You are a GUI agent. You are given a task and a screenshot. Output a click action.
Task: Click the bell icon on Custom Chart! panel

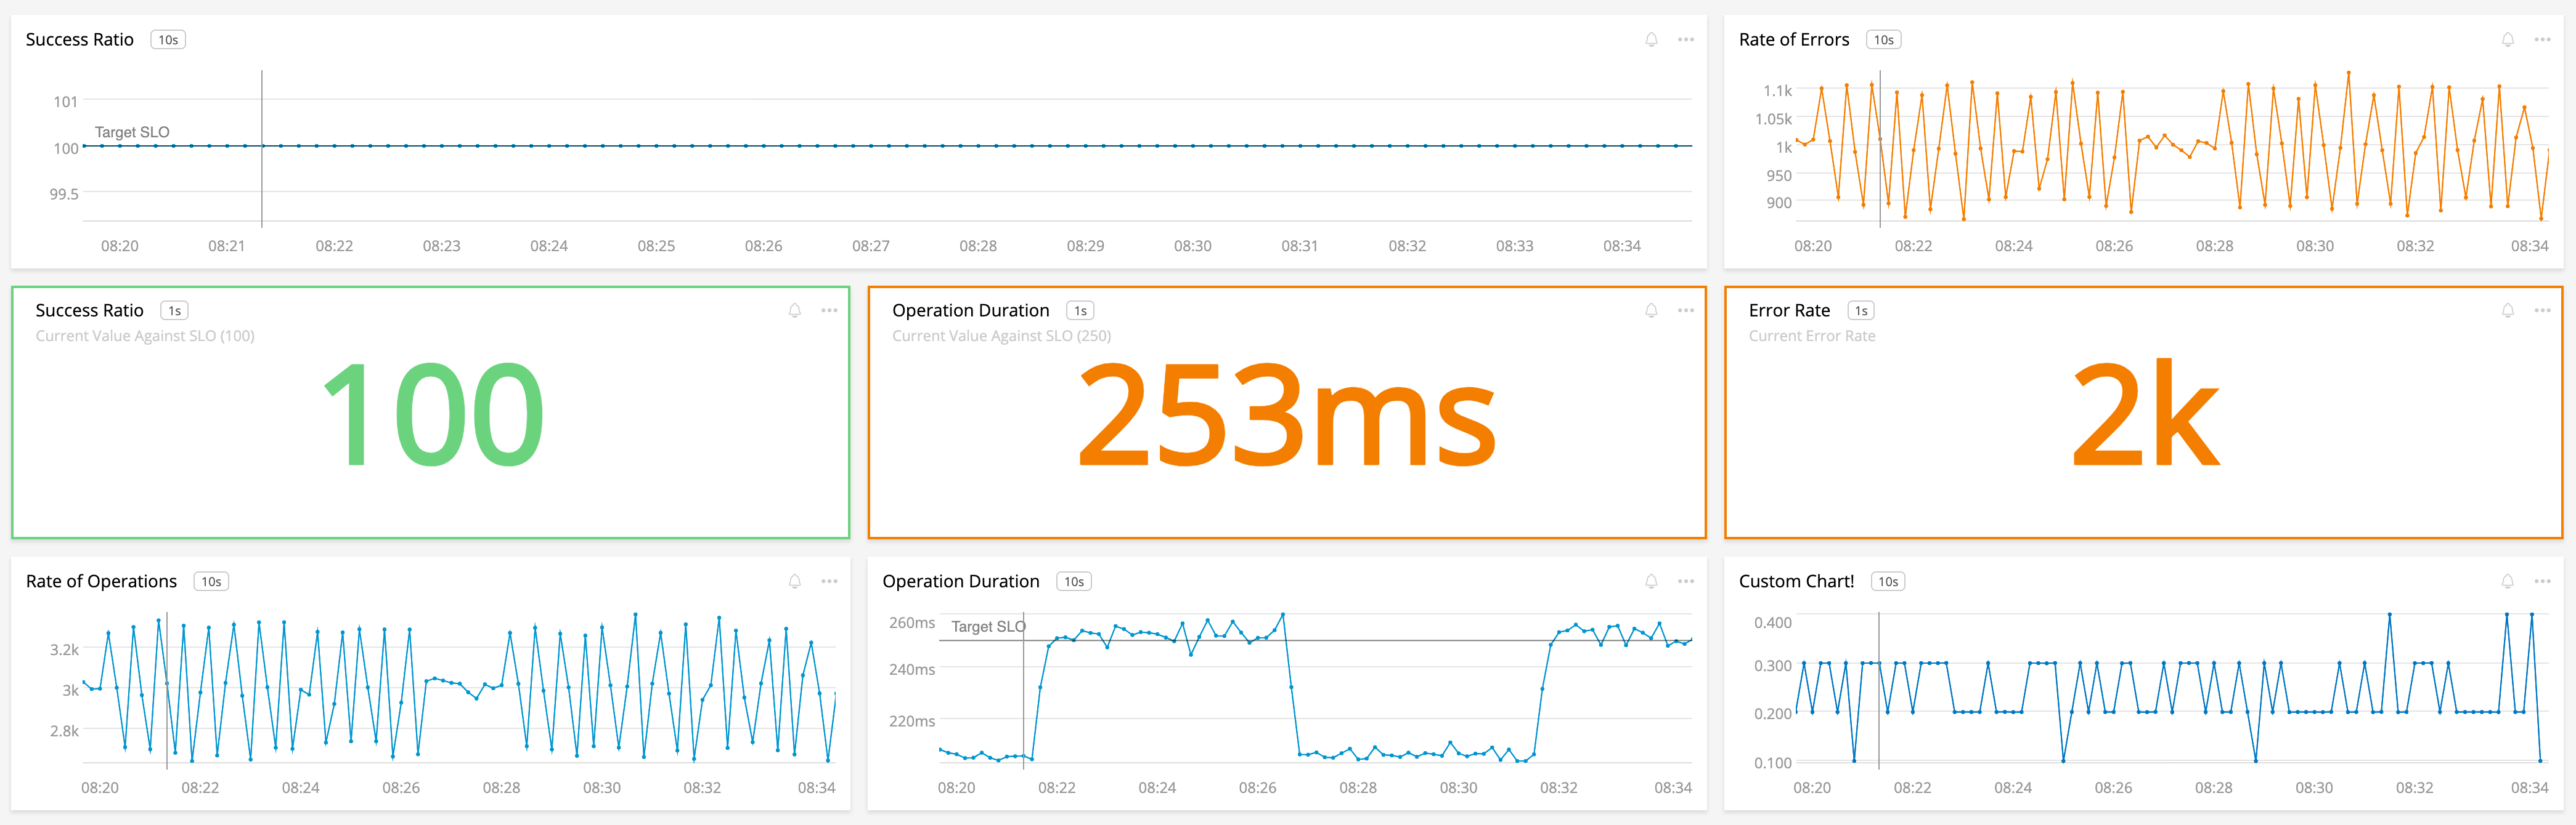click(x=2507, y=581)
